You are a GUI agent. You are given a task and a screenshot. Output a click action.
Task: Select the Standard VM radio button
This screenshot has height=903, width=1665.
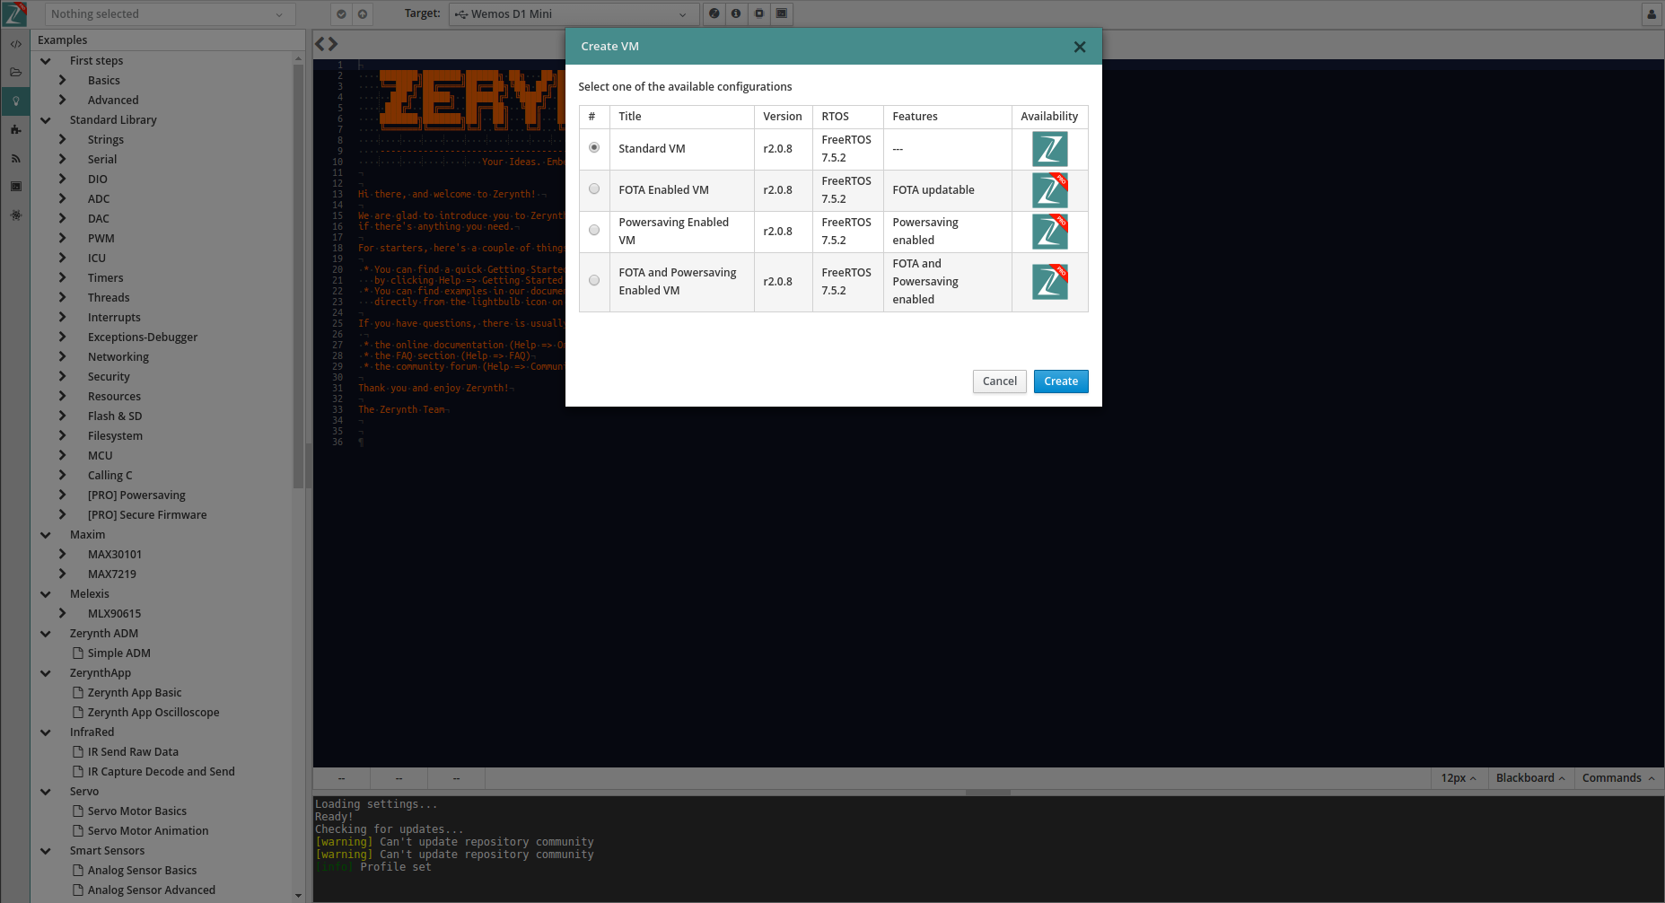click(x=594, y=147)
